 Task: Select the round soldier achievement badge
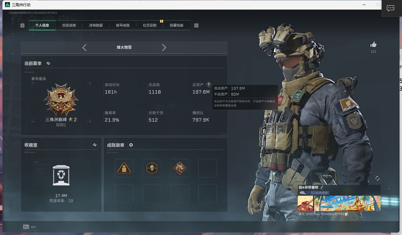[152, 168]
